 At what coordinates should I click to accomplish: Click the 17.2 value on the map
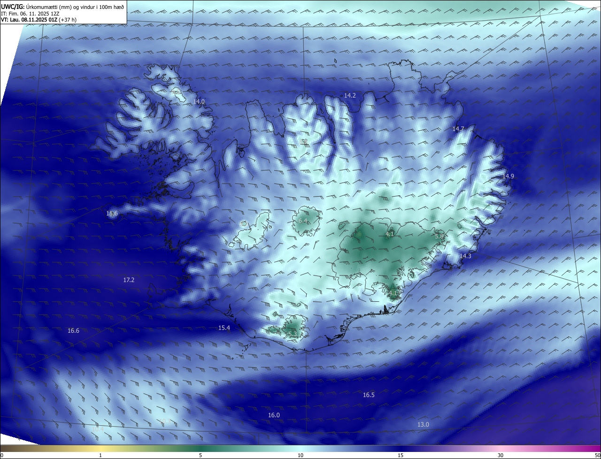[x=129, y=280]
